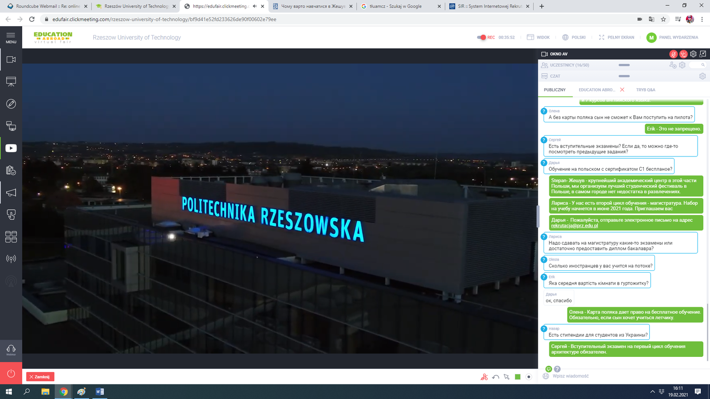Click the add participant icon
This screenshot has height=399, width=710.
click(673, 65)
